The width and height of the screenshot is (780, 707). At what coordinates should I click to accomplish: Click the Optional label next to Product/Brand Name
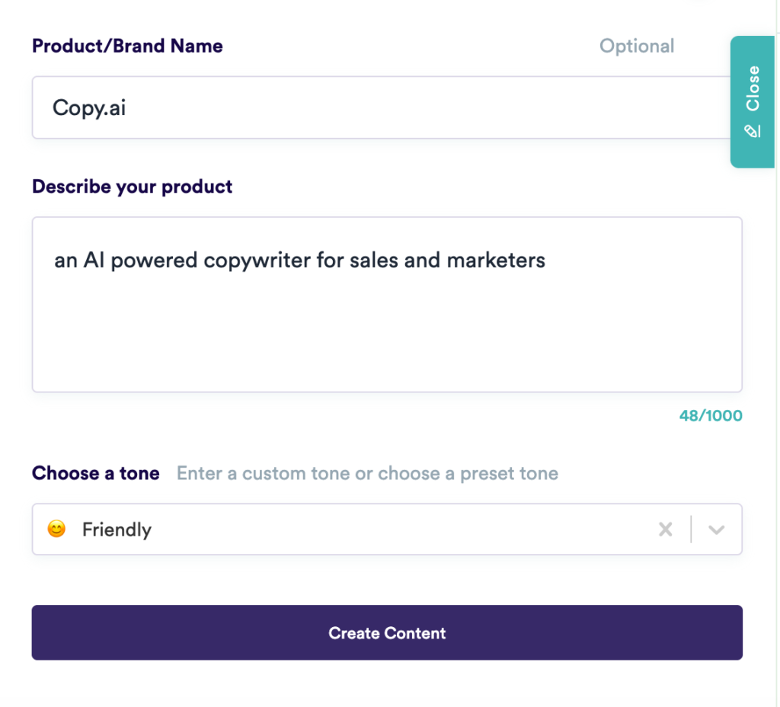pos(637,46)
